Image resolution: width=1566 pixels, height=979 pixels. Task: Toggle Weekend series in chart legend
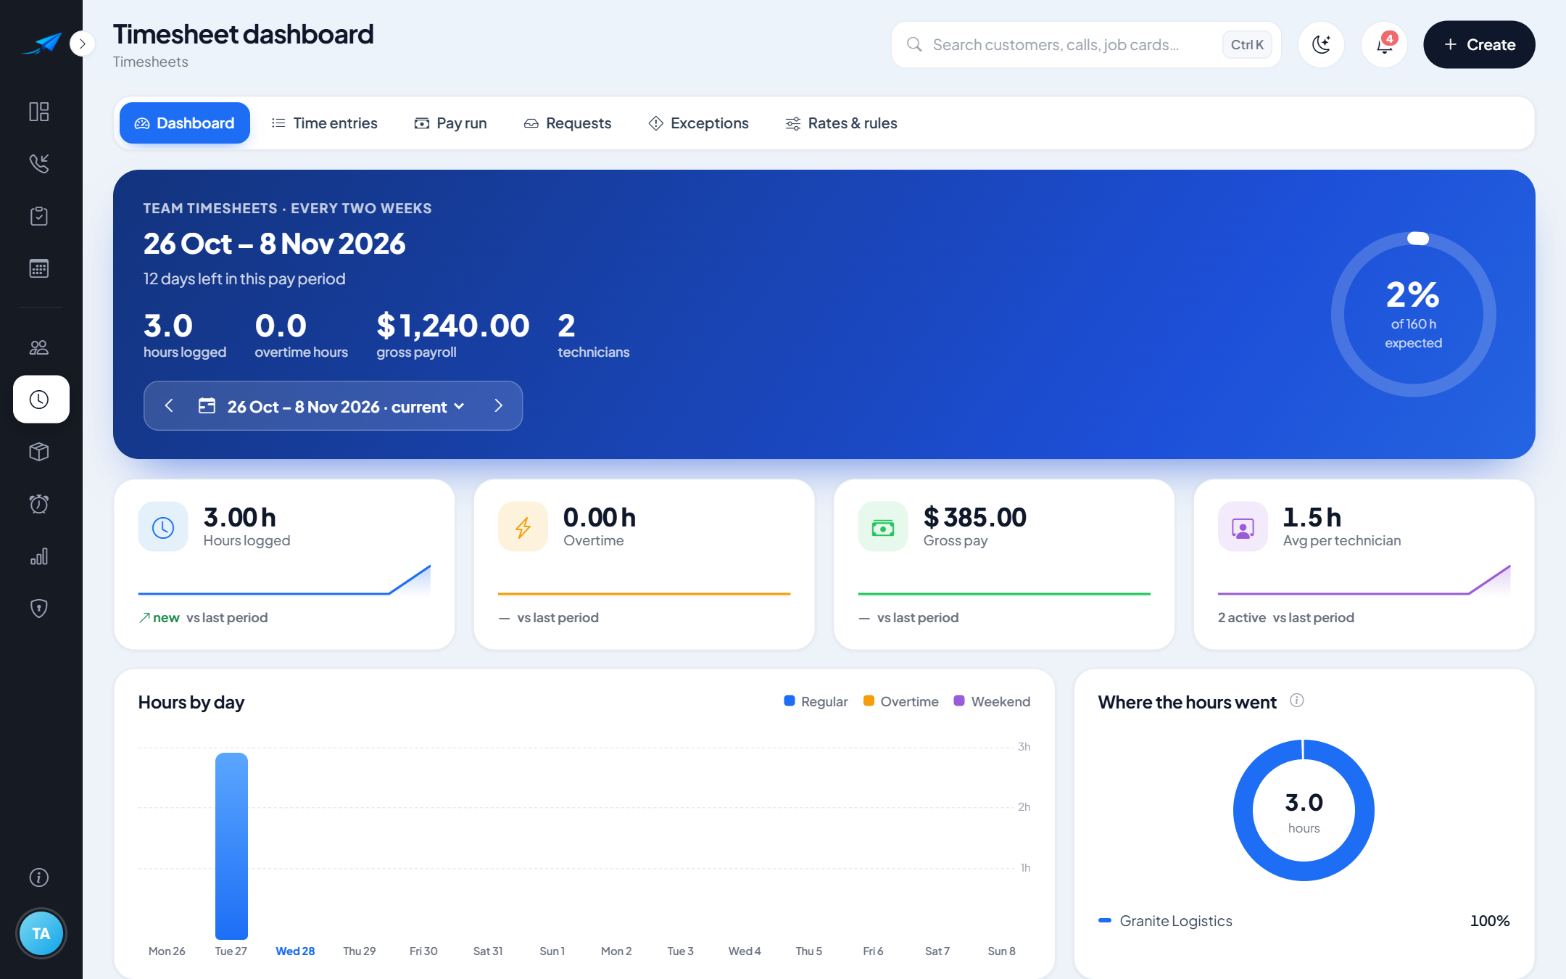[x=992, y=701]
